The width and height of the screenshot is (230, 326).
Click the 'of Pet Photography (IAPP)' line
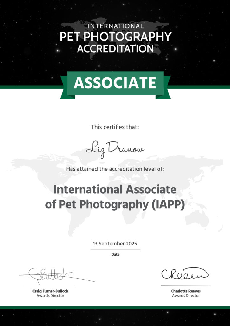[115, 205]
